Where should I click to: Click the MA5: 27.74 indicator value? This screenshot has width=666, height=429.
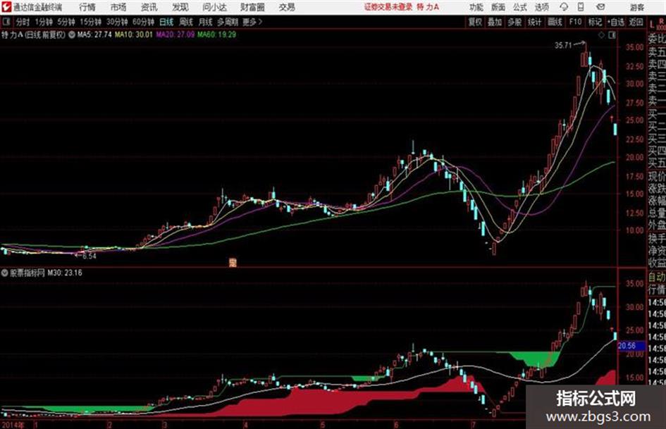point(94,35)
